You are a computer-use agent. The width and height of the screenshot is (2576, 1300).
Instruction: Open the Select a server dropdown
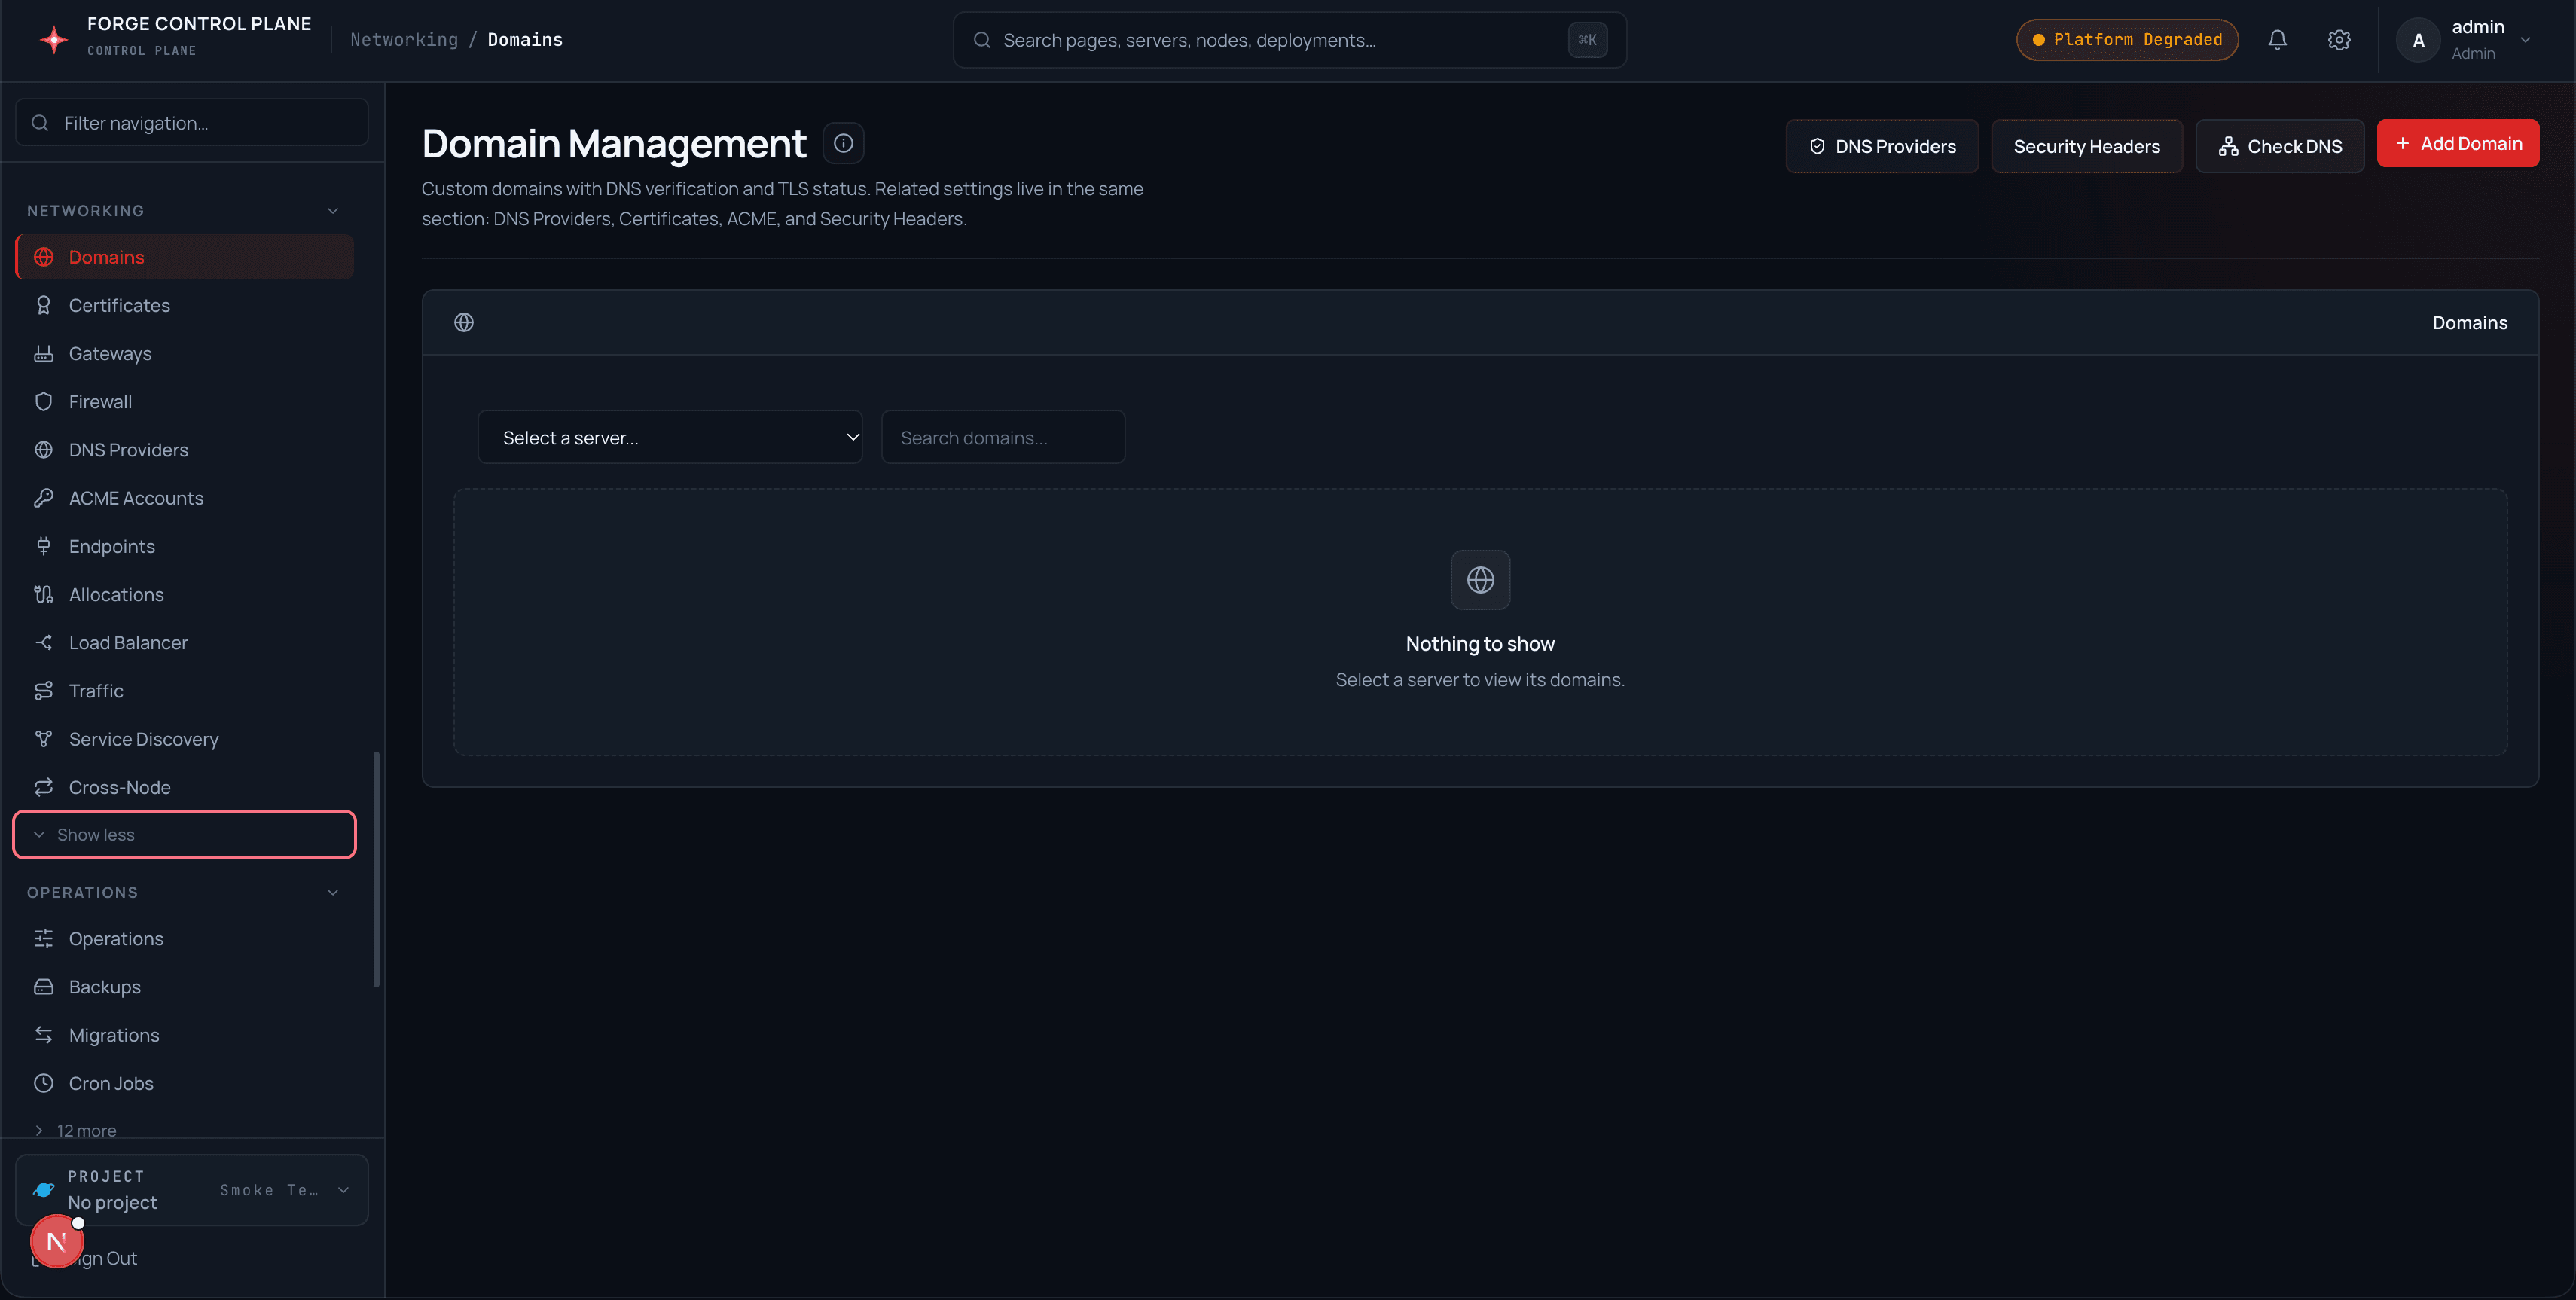pos(670,437)
